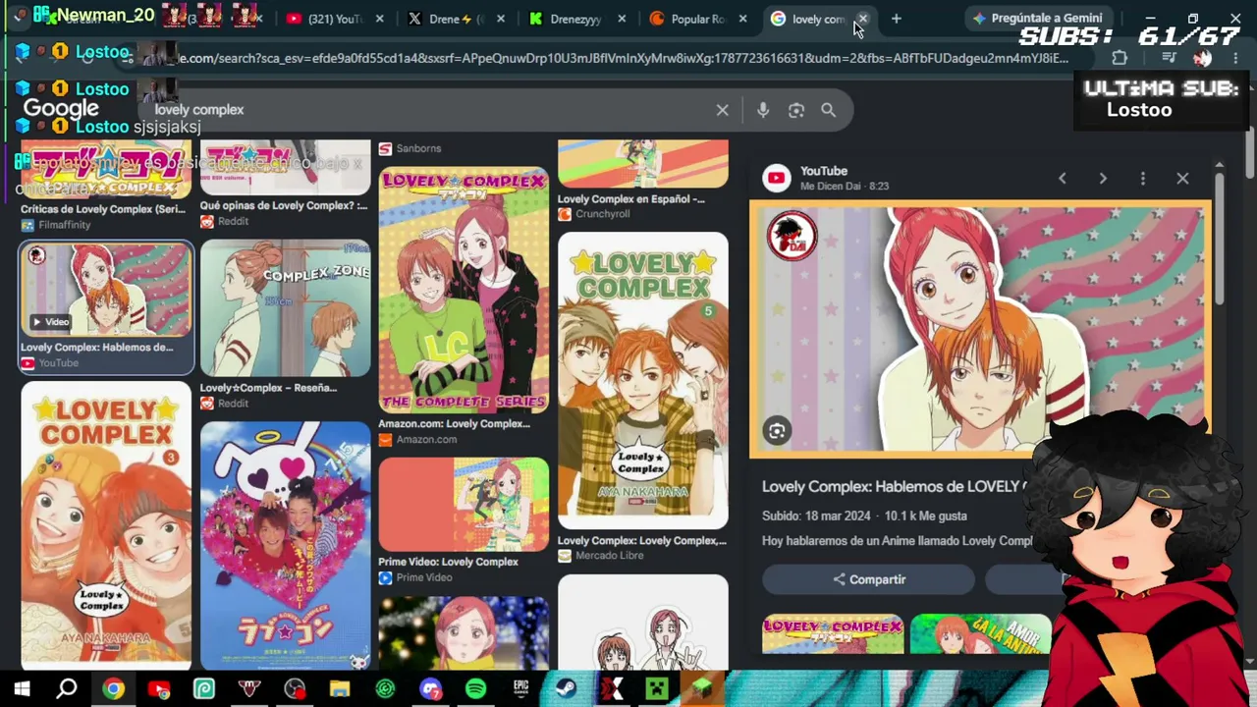Open File Explorer from the taskbar
Image resolution: width=1257 pixels, height=707 pixels.
pos(340,689)
